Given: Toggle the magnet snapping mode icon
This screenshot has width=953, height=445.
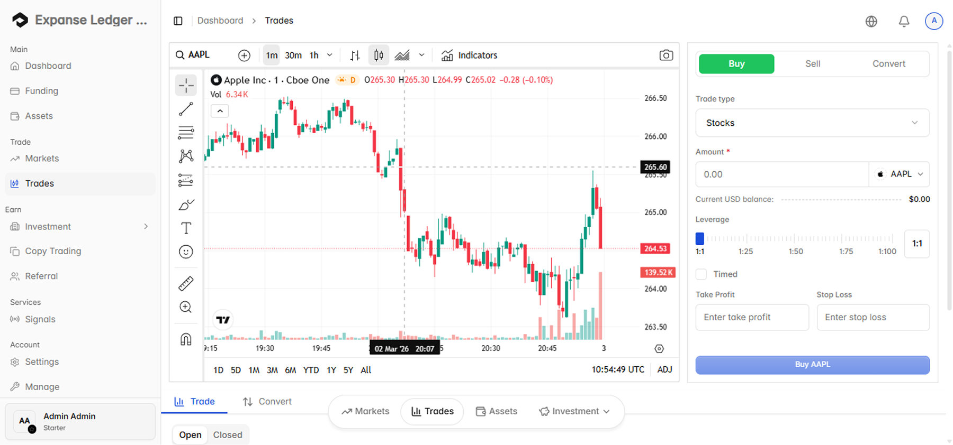Looking at the screenshot, I should pos(186,339).
